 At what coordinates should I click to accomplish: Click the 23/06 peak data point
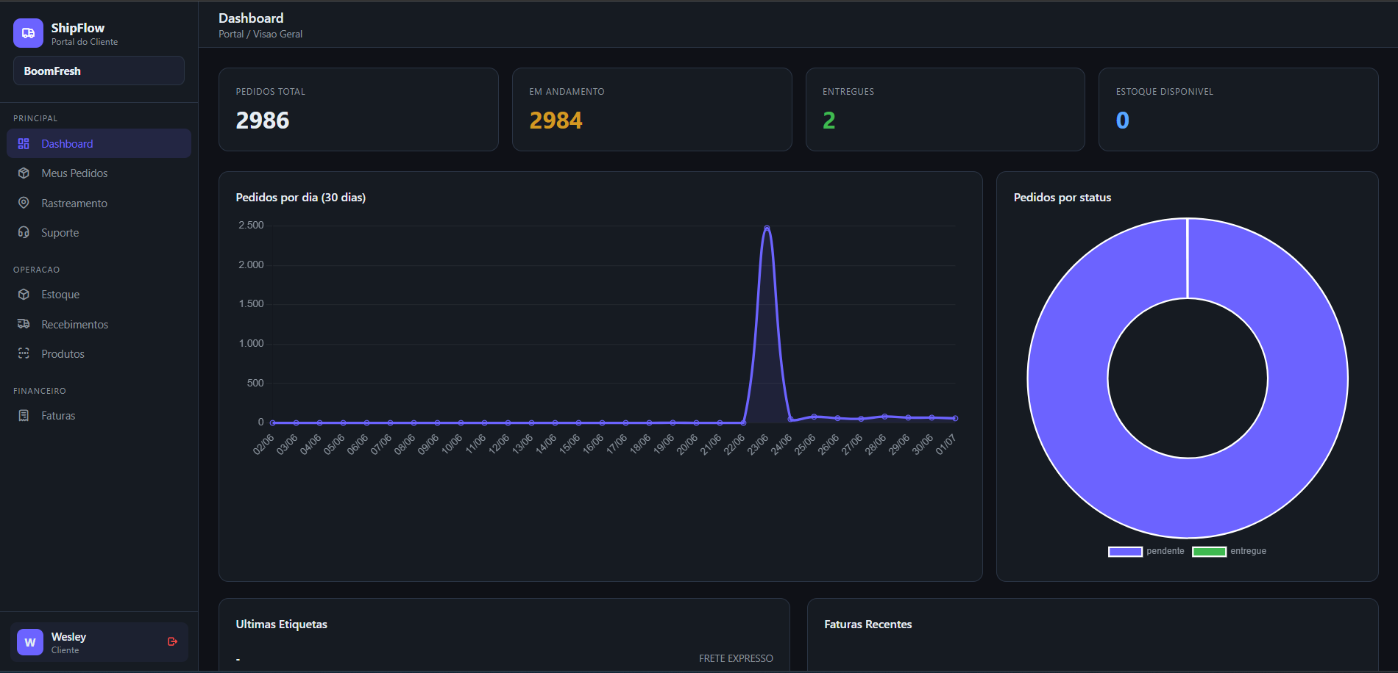pyautogui.click(x=767, y=228)
